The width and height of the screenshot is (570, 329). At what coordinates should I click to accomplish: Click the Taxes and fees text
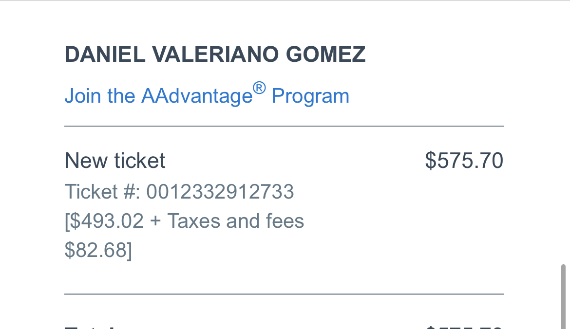pyautogui.click(x=236, y=221)
